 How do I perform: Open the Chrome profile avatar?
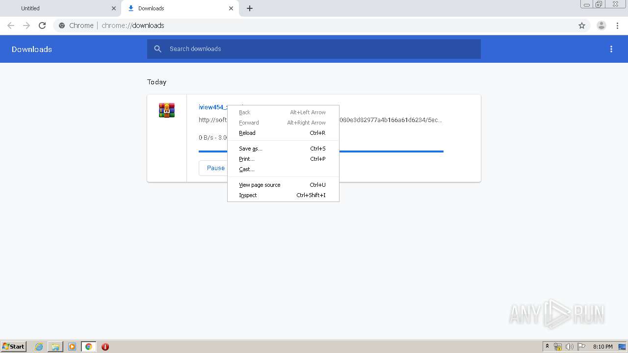[602, 25]
